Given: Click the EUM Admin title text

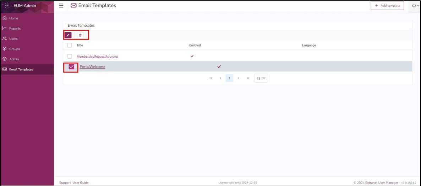Looking at the screenshot, I should point(25,6).
